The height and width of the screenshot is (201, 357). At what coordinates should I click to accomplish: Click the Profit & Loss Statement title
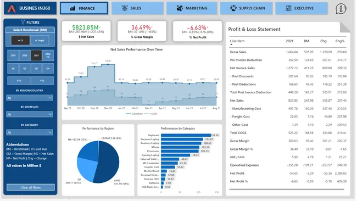tap(254, 29)
